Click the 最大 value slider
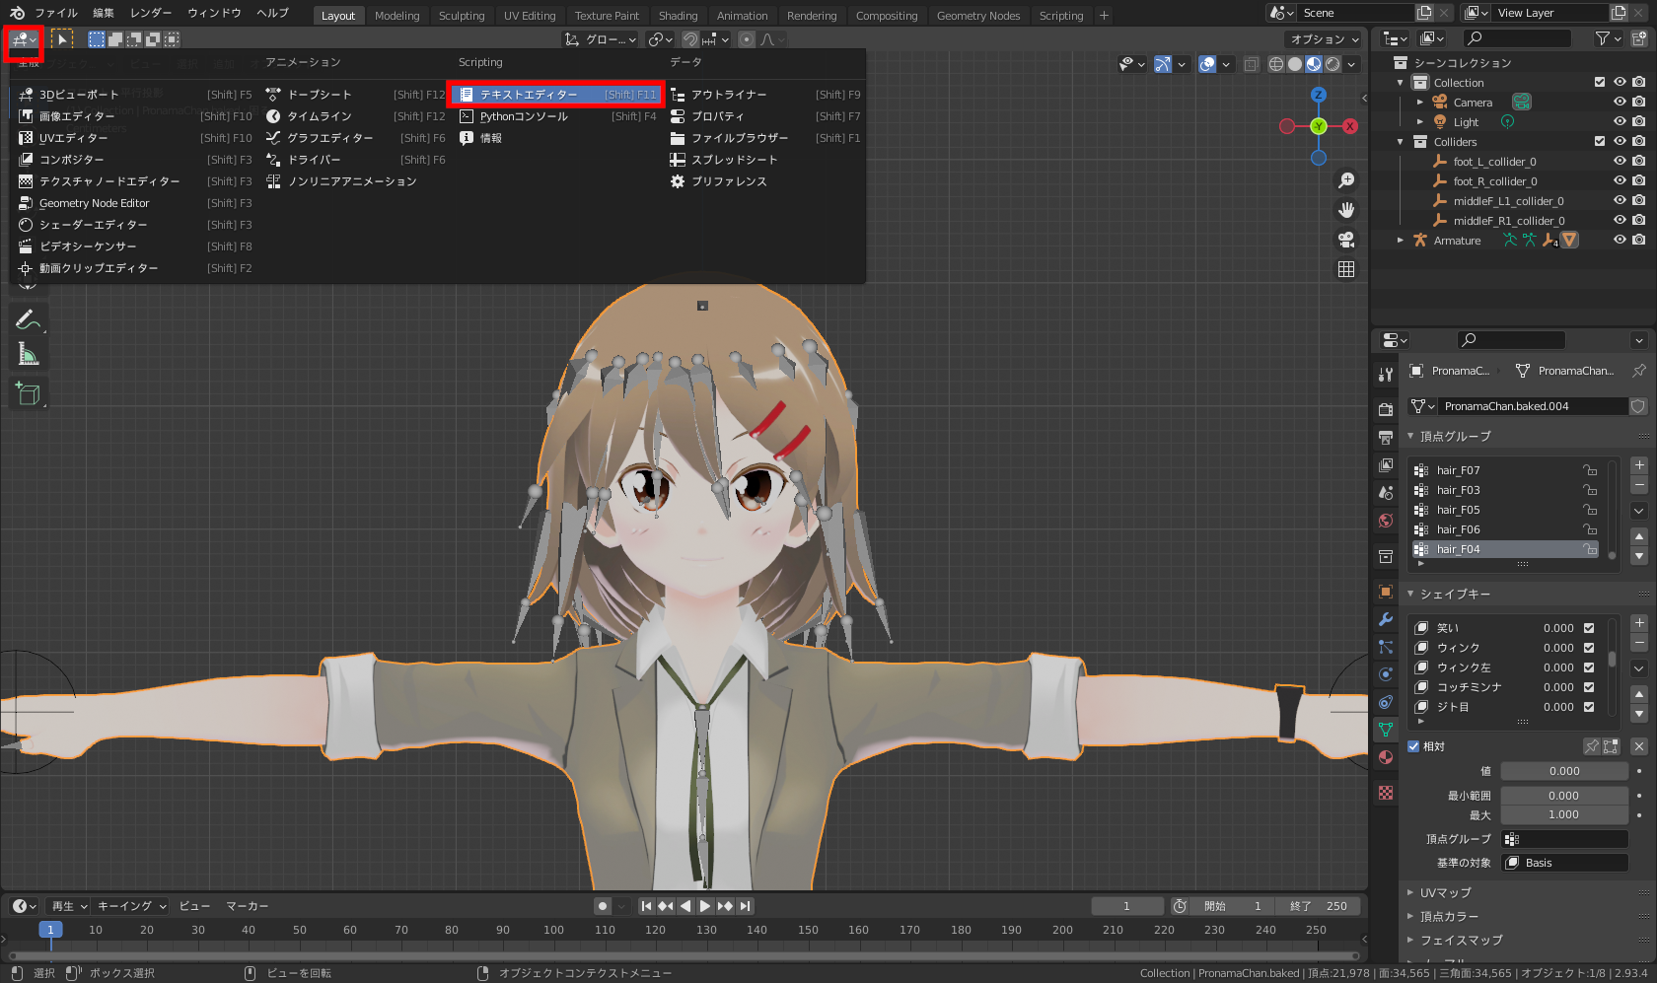This screenshot has height=983, width=1657. point(1564,814)
